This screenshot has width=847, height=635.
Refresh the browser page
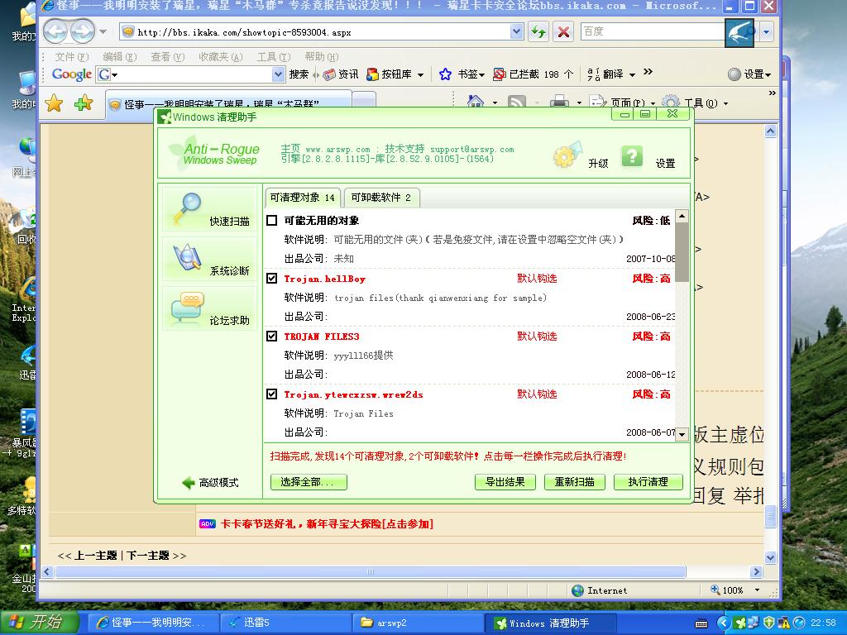(538, 32)
